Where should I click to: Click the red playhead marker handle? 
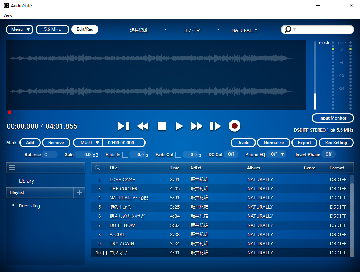(10, 112)
